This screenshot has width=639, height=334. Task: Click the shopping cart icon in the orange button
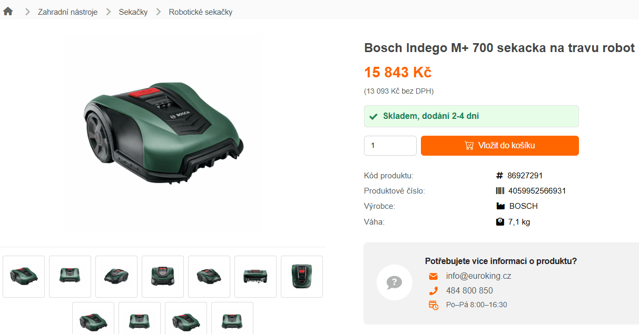click(x=468, y=146)
